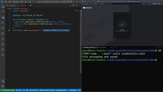Click the browser back arrow
Image resolution: width=163 pixels, height=92 pixels.
point(83,4)
